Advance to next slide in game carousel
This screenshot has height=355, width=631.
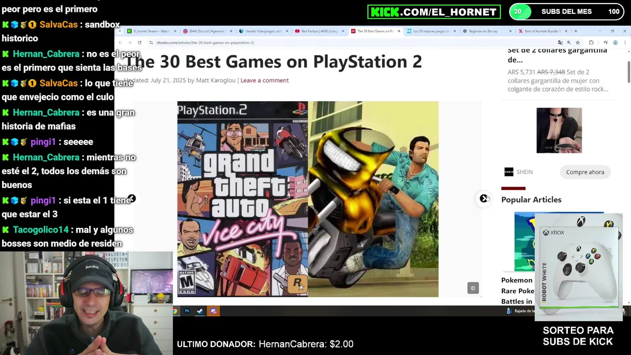click(x=484, y=198)
